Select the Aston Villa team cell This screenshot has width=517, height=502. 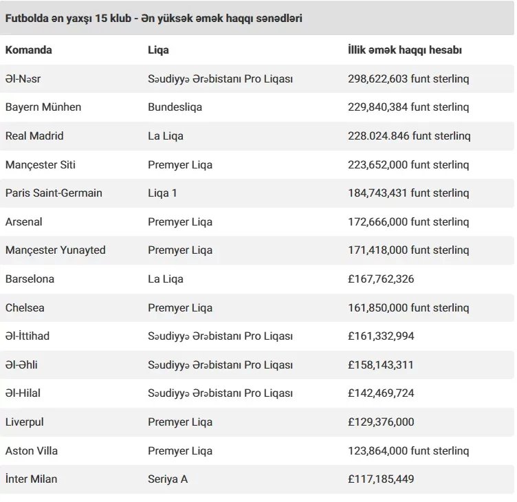tap(32, 451)
